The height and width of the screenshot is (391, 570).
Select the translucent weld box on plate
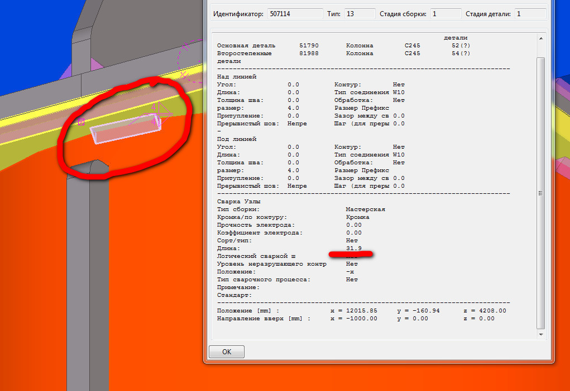click(126, 131)
